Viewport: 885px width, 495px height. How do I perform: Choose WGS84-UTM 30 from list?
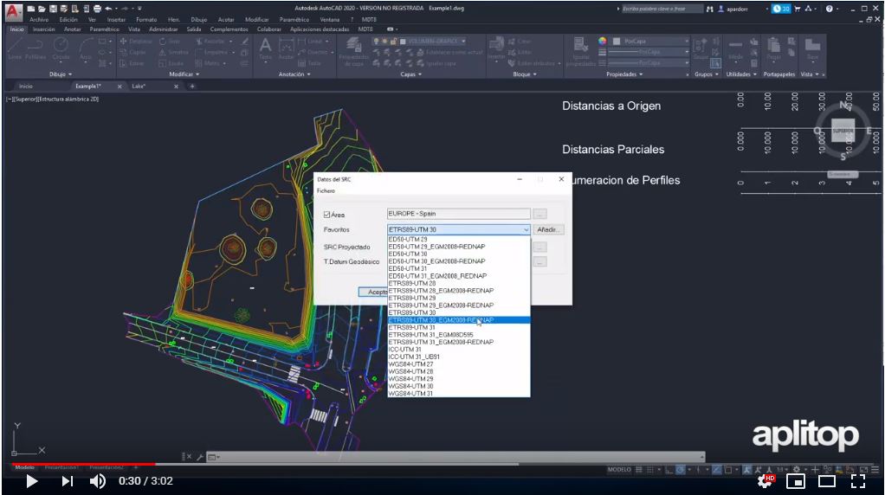click(411, 386)
